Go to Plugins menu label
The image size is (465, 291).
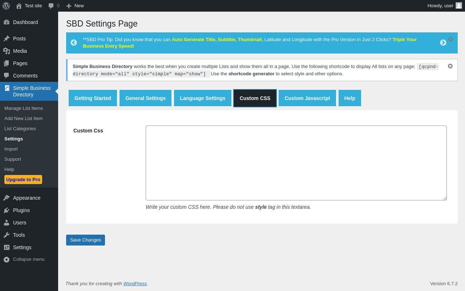pos(21,210)
